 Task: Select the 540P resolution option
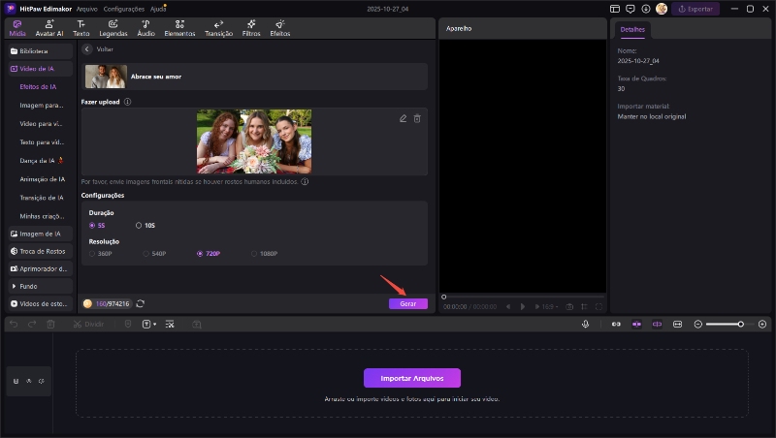click(154, 254)
